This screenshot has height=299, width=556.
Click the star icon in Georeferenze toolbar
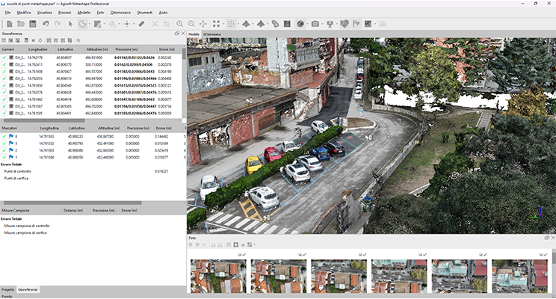(34, 40)
